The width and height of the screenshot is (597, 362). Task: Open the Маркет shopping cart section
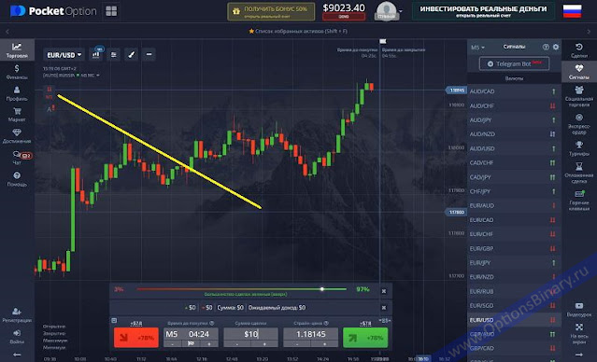(x=17, y=115)
